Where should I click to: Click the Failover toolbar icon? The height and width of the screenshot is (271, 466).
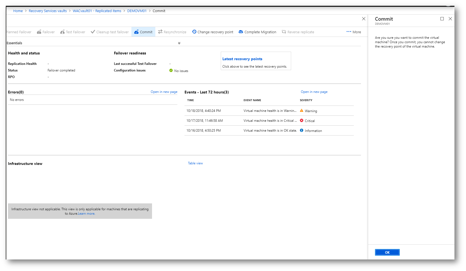[39, 32]
